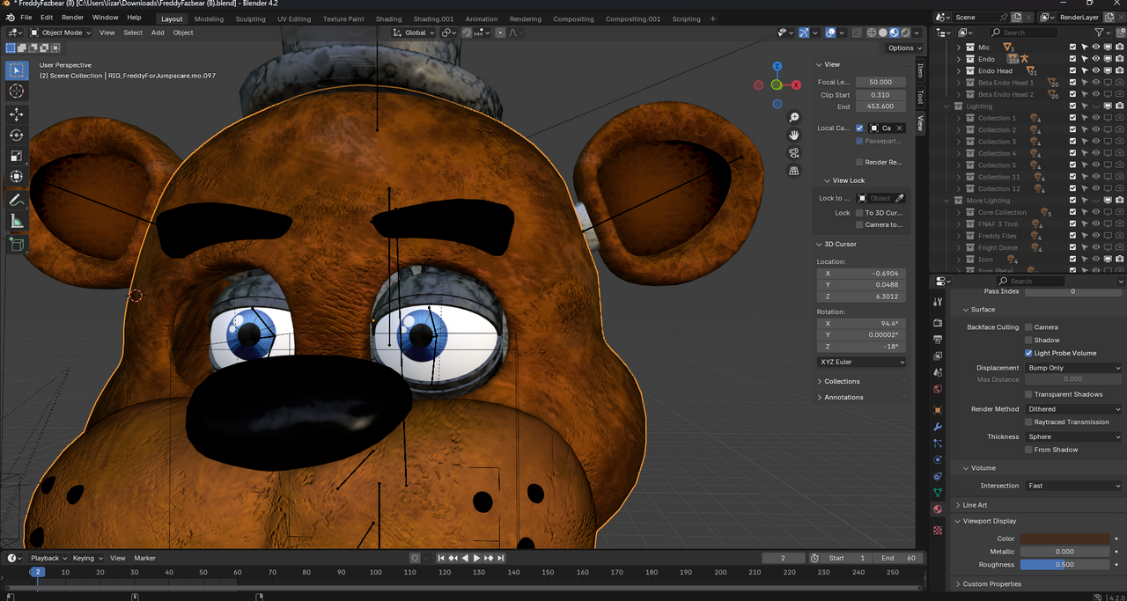Screen dimensions: 1127x601
Task: Switch perspective/orthographic with grid gizmo icon
Action: point(794,171)
